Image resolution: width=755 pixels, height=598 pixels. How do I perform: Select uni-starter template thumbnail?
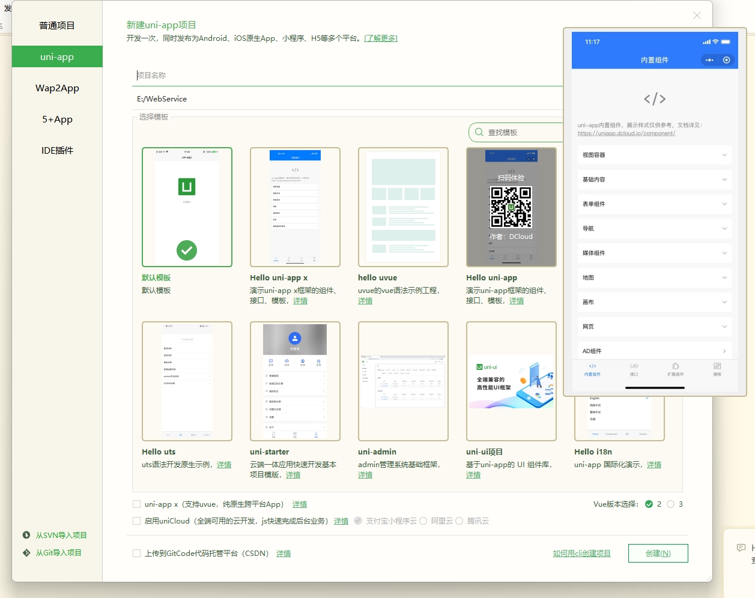[x=295, y=381]
